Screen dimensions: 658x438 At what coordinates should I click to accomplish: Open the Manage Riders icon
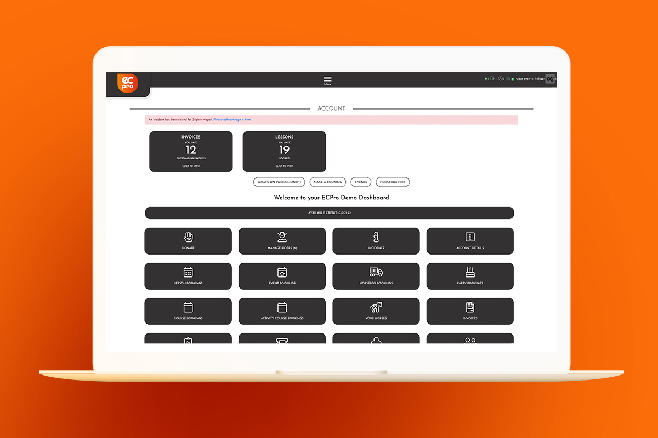[282, 236]
